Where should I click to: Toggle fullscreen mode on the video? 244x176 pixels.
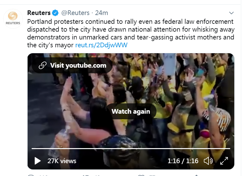coord(224,161)
